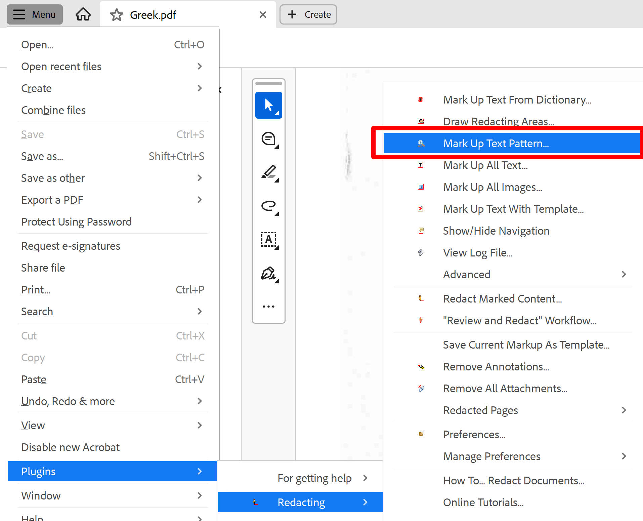The width and height of the screenshot is (643, 521).
Task: Expand Manage Preferences submenu arrow
Action: coord(624,456)
